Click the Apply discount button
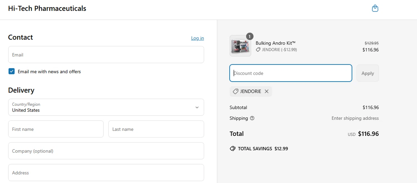 [x=368, y=73]
